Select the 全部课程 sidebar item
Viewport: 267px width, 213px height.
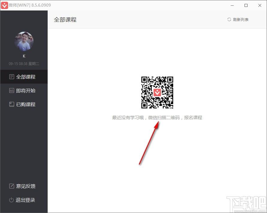(24, 77)
